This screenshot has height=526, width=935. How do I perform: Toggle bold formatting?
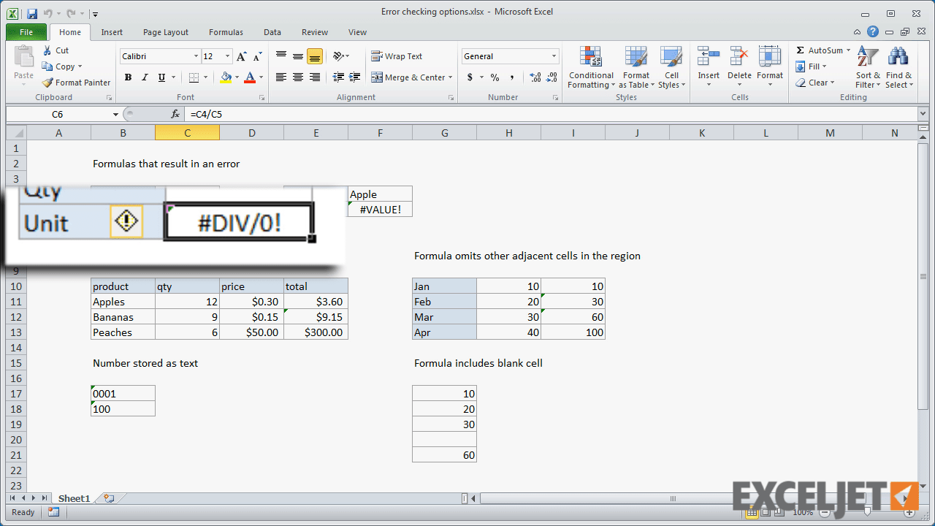pyautogui.click(x=128, y=77)
